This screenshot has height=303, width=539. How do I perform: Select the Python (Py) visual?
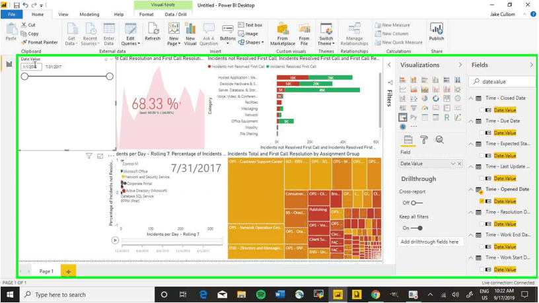point(413,118)
